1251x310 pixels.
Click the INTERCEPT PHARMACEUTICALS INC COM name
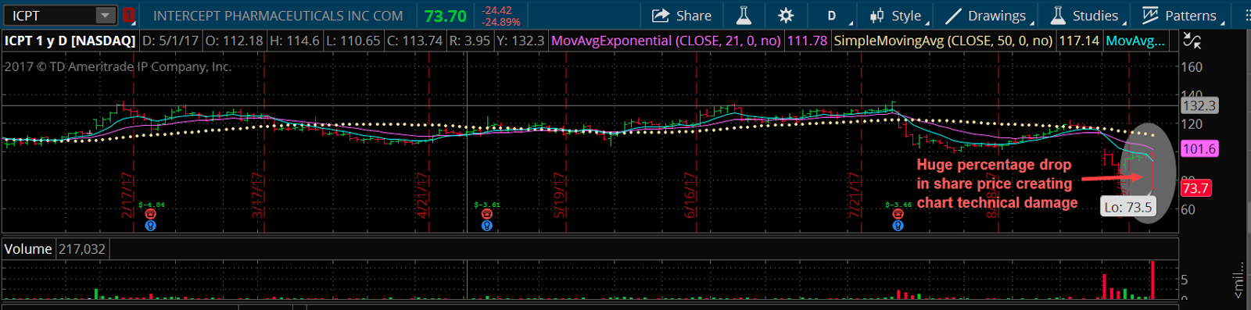click(x=278, y=16)
